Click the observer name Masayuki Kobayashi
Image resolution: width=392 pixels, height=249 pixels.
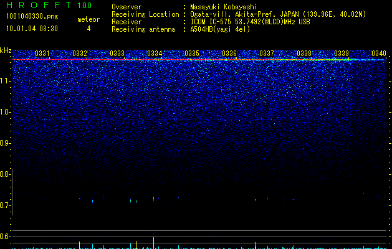(224, 7)
